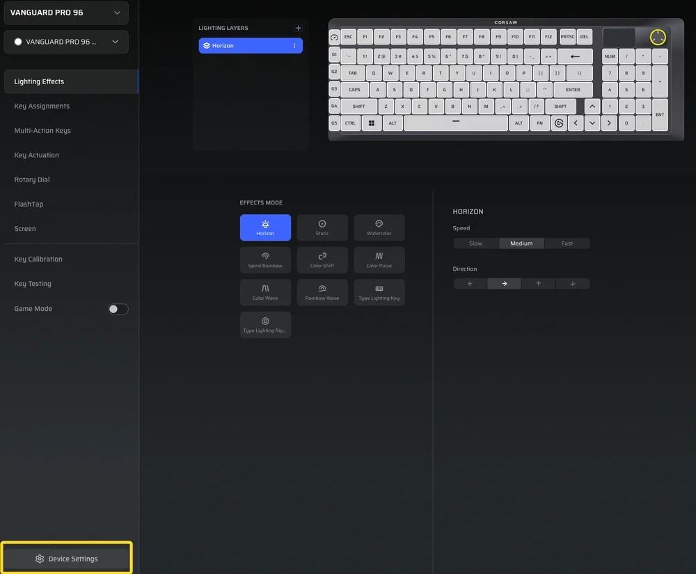Choose the Rainbow Wave effect
Image resolution: width=696 pixels, height=574 pixels.
coord(322,292)
